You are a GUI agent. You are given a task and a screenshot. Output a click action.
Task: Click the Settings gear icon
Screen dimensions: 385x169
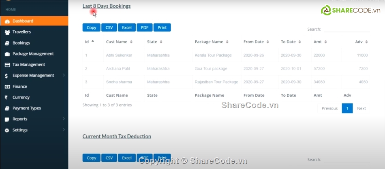(x=7, y=130)
